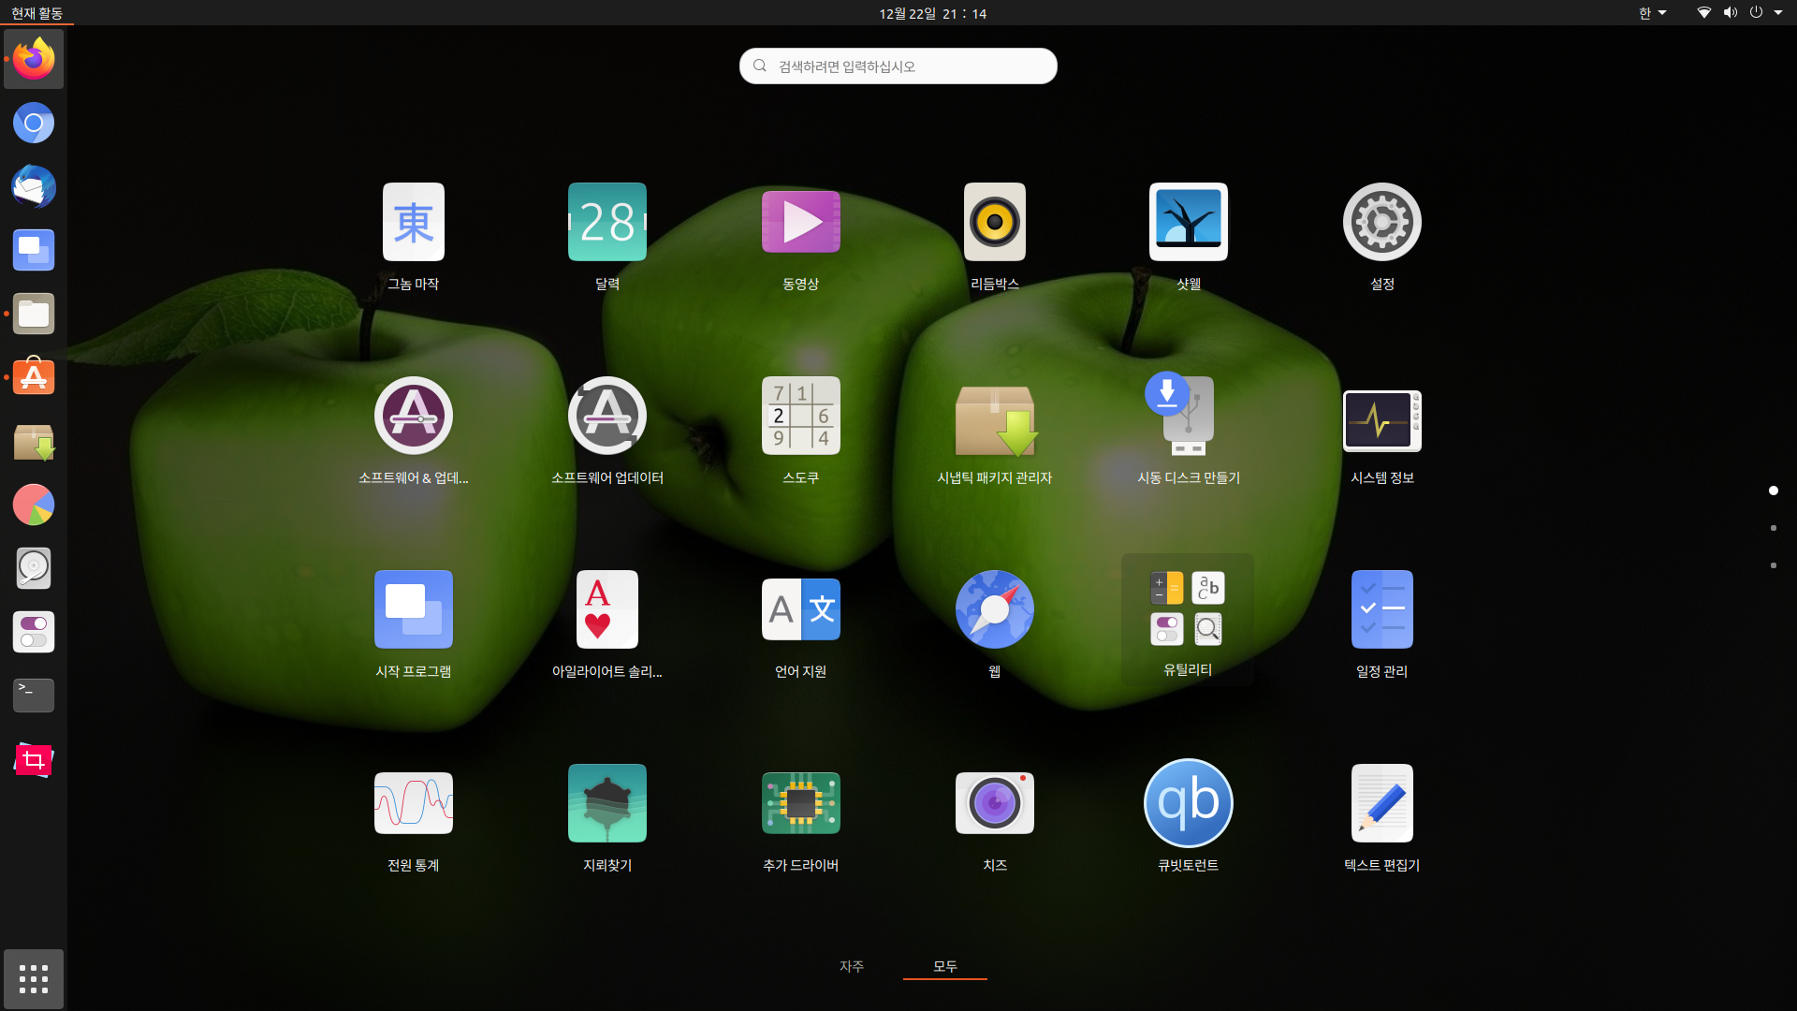The width and height of the screenshot is (1797, 1011).
Task: Open the Utilities folder (유틸리티)
Action: point(1188,620)
